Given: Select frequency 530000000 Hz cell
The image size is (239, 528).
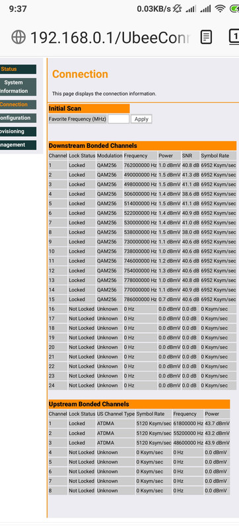Looking at the screenshot, I should point(140,222).
